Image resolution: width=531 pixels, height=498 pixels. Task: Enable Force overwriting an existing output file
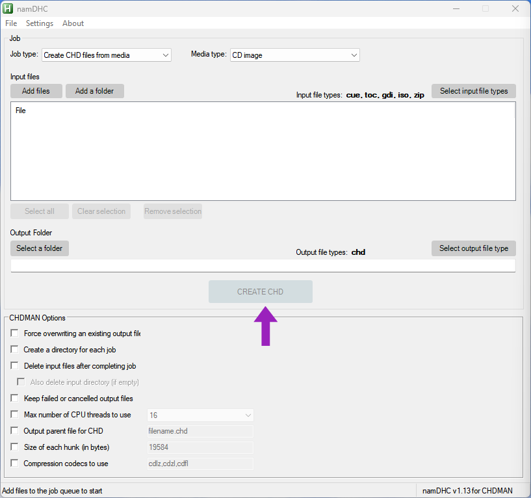click(x=14, y=334)
